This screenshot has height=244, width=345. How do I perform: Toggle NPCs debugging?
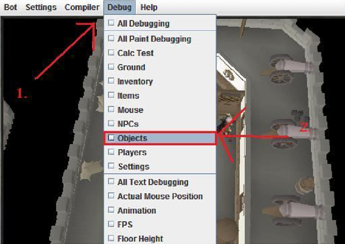[160, 124]
